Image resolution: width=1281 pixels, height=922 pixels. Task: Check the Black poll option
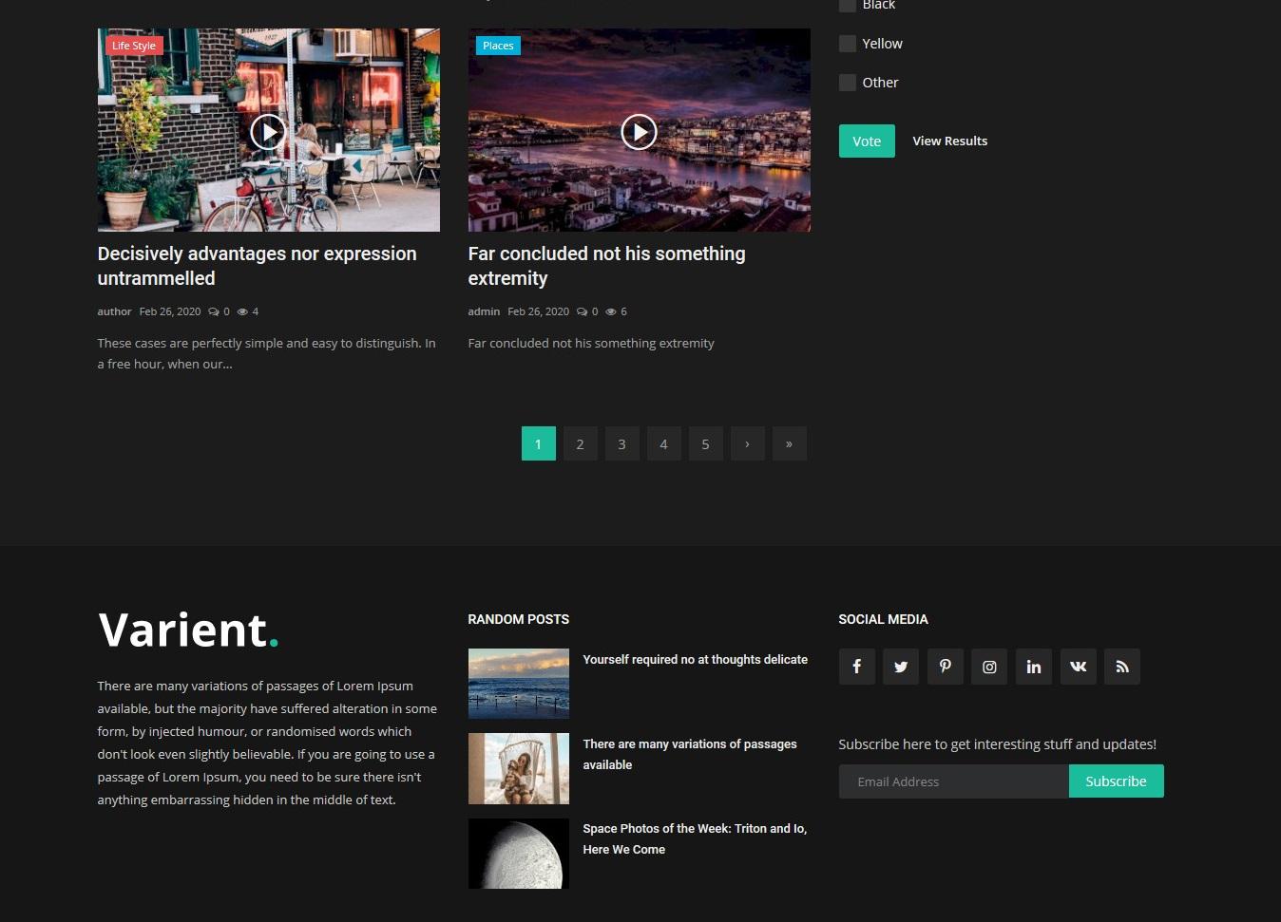tap(847, 6)
